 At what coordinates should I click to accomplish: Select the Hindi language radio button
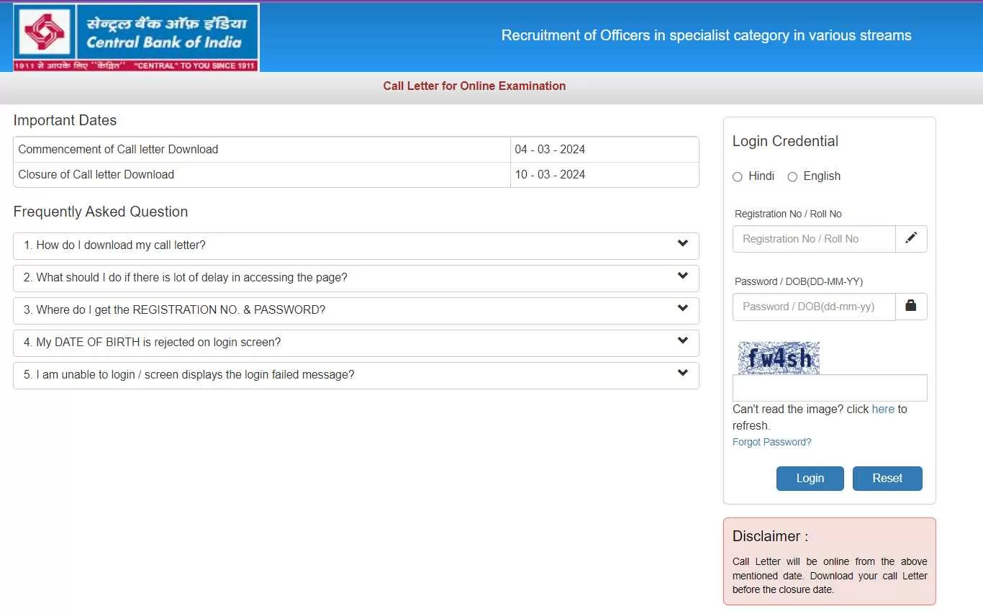[x=737, y=177]
